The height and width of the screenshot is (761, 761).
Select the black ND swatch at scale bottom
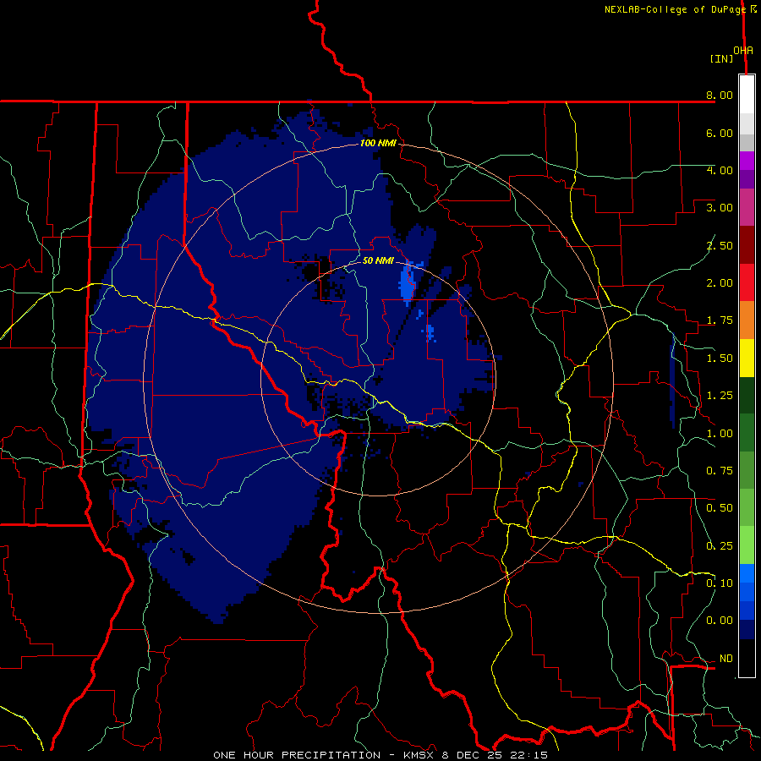click(747, 658)
